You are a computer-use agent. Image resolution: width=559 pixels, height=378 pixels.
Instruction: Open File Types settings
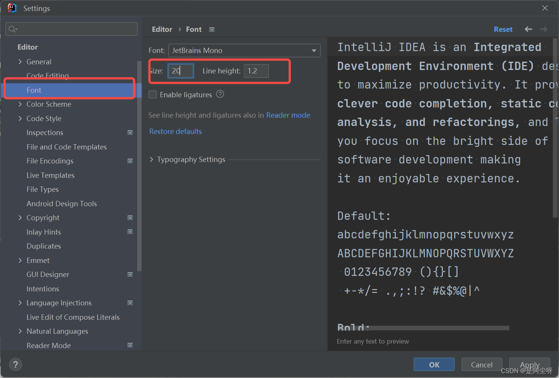point(42,189)
